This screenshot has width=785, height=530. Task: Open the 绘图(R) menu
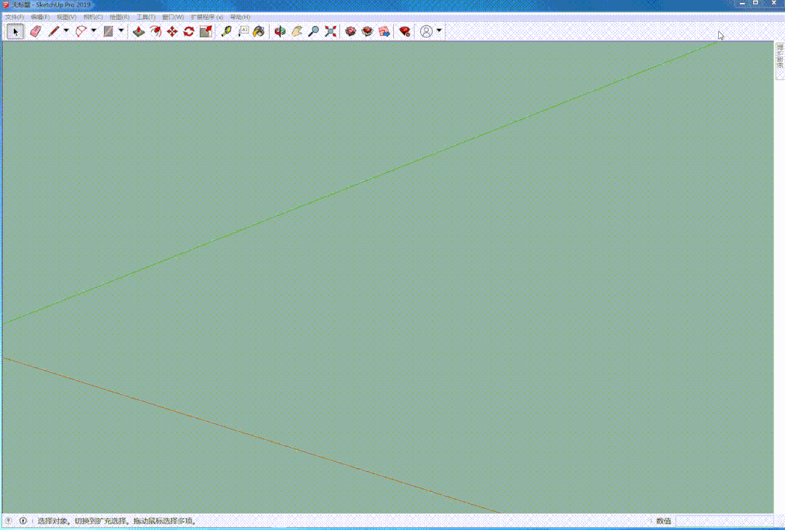click(120, 17)
